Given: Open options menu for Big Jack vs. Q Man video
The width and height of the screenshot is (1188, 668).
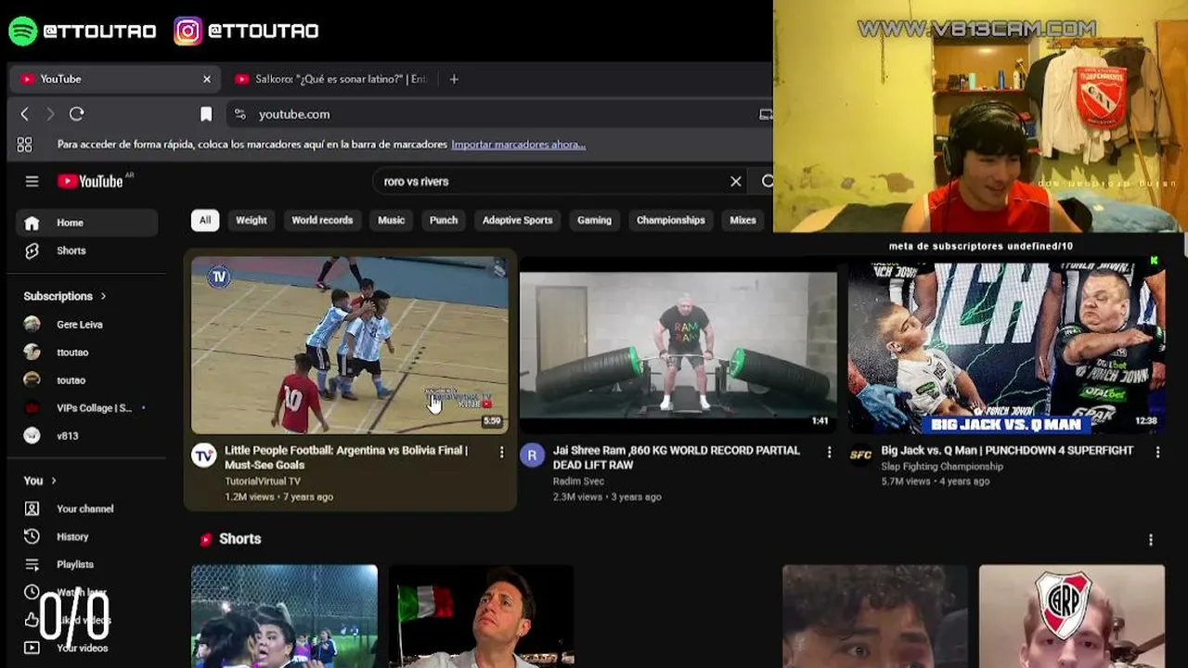Looking at the screenshot, I should (1157, 452).
